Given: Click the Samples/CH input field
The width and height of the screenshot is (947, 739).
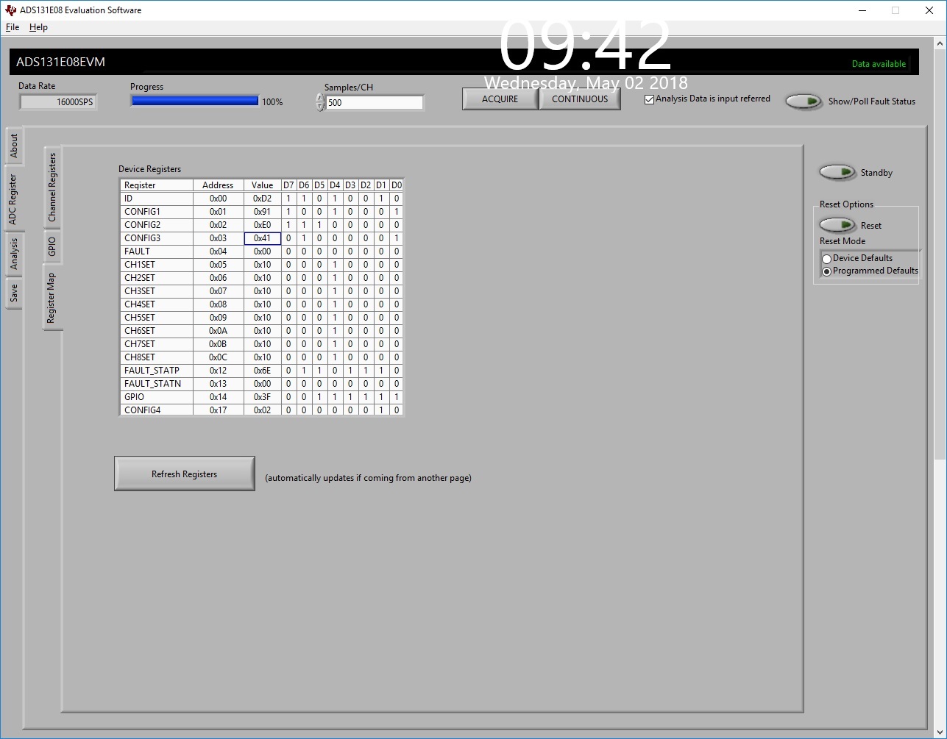Looking at the screenshot, I should [x=375, y=103].
